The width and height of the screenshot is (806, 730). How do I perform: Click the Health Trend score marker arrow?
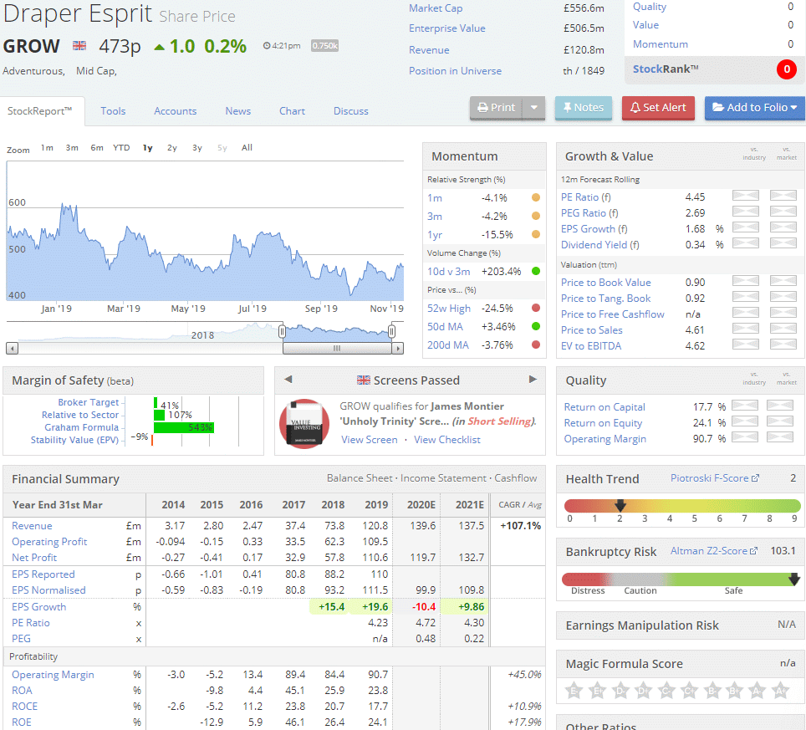point(620,505)
